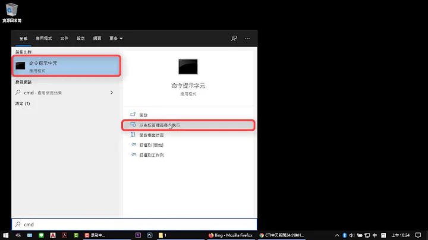
Task: Click the search feedback person icon
Action: (x=234, y=39)
